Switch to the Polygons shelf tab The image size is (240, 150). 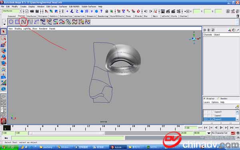pos(43,16)
